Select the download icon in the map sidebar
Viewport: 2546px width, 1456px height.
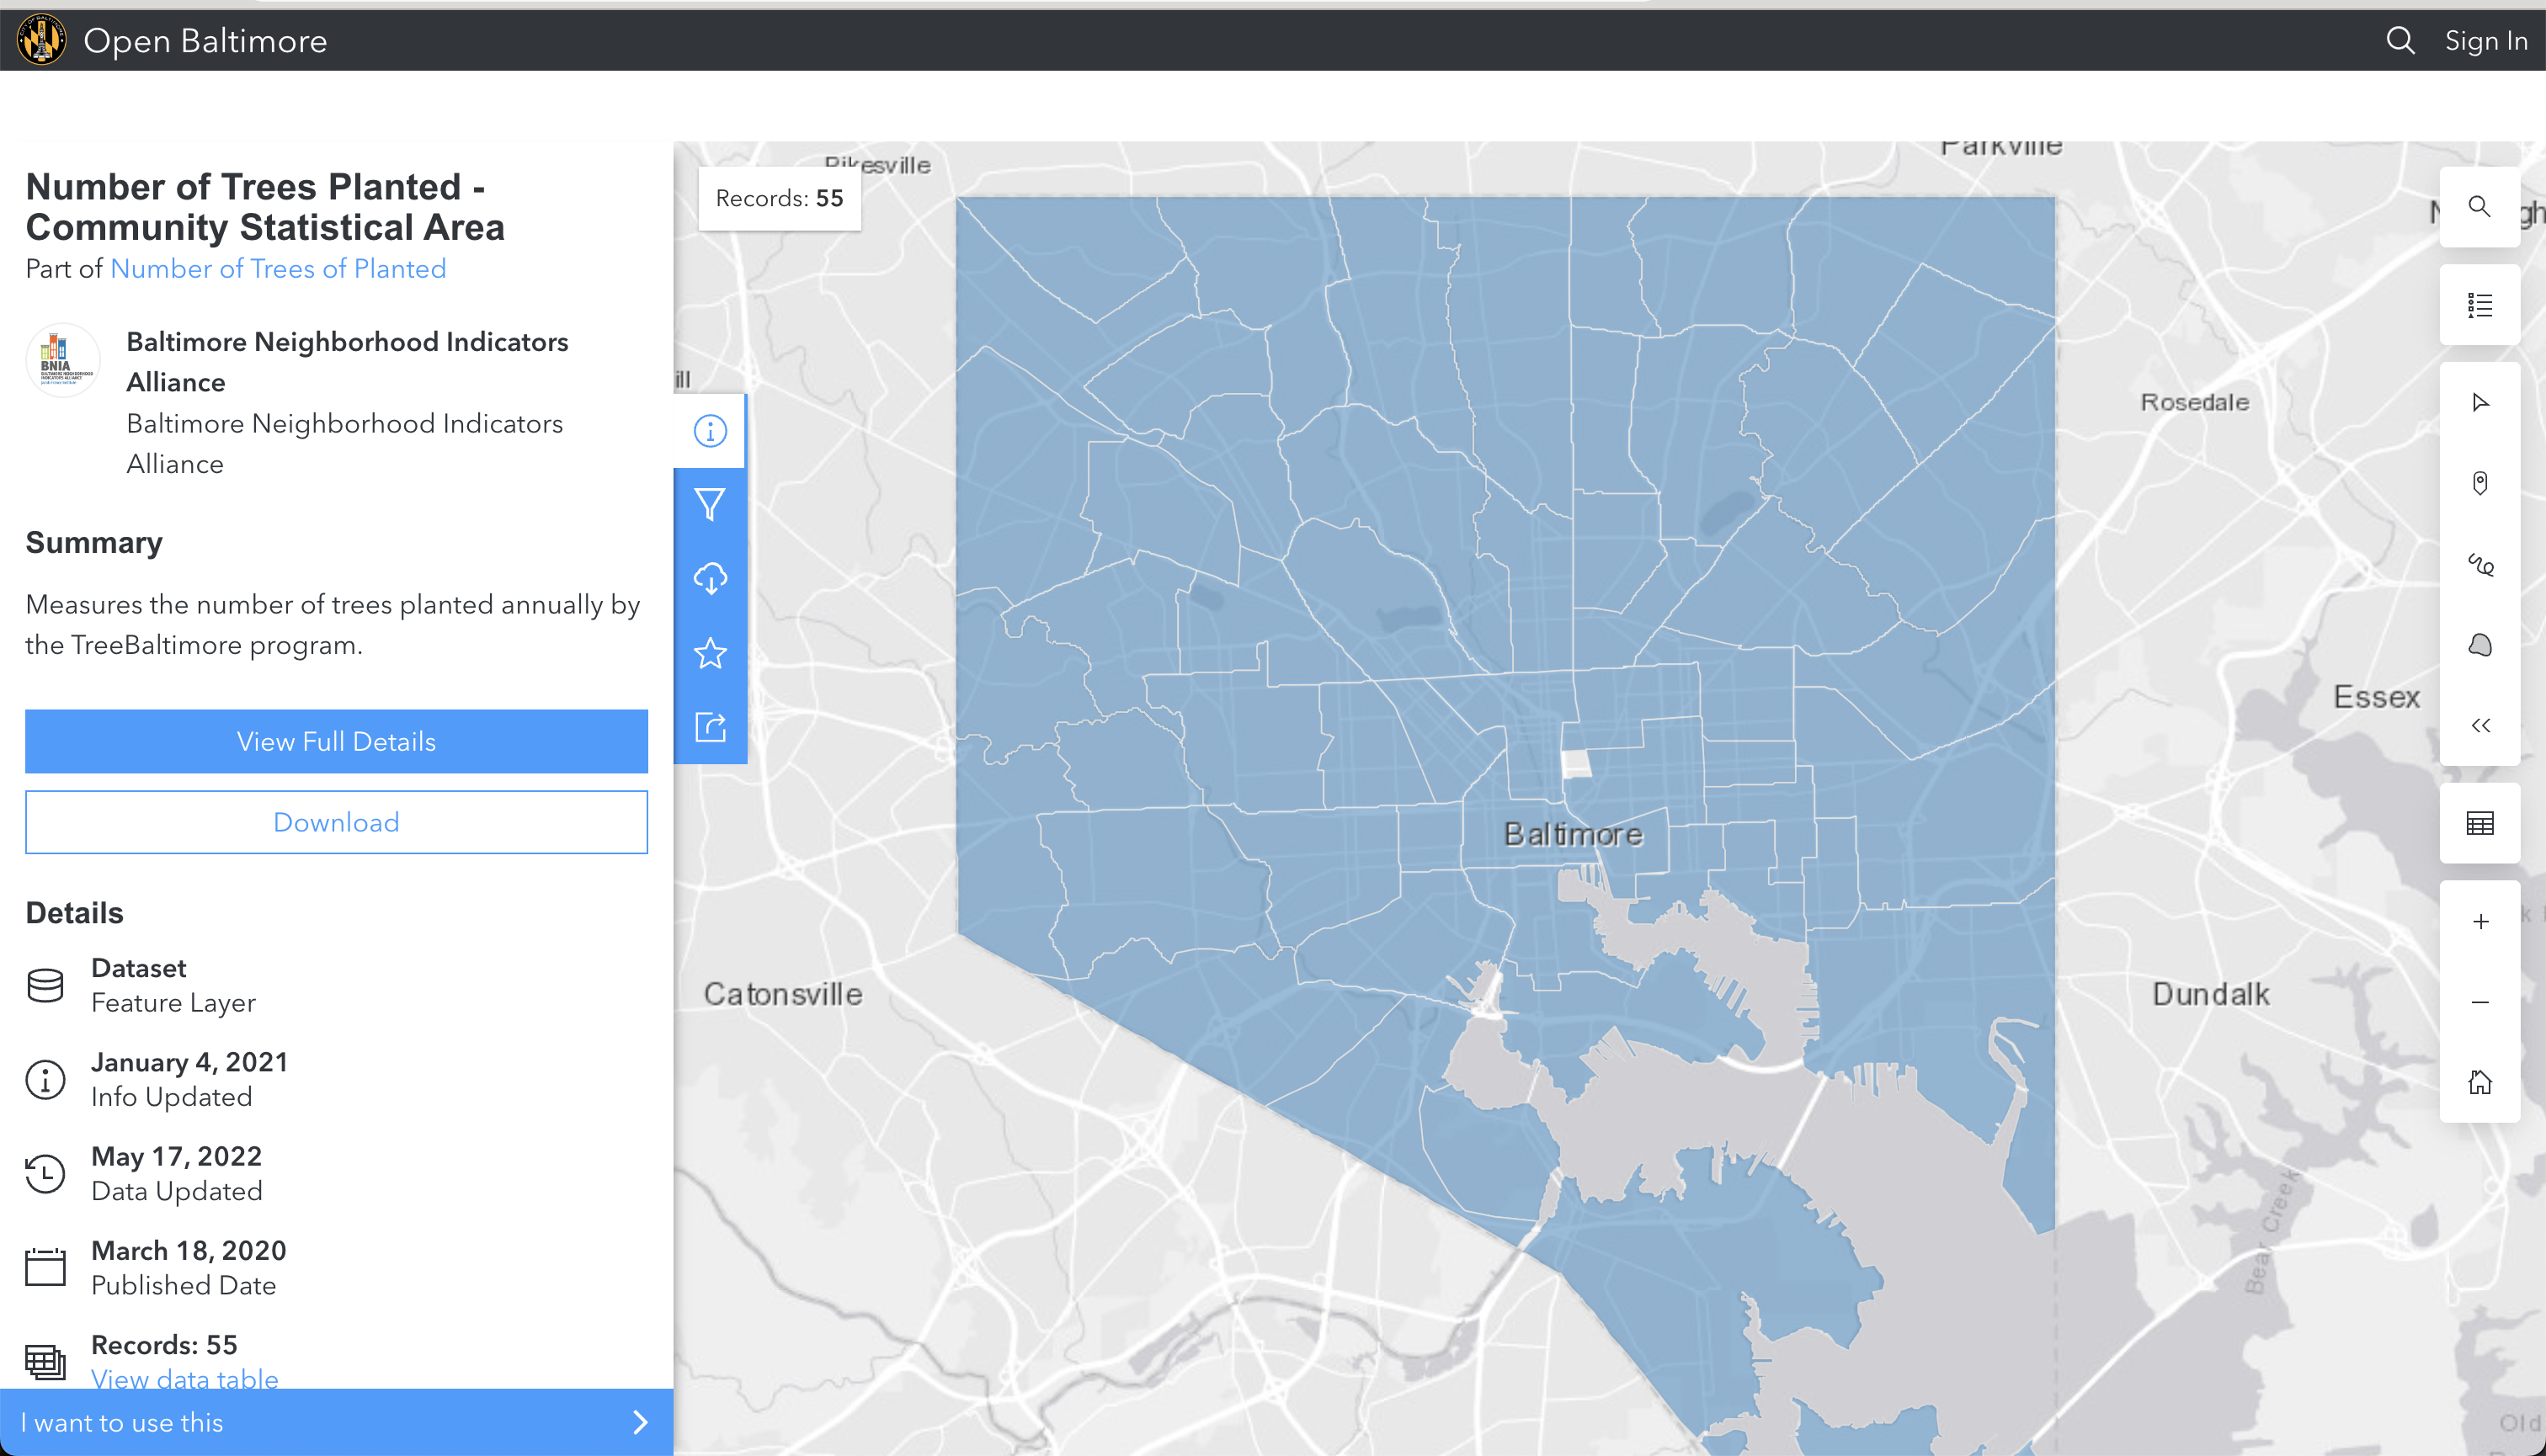coord(711,577)
